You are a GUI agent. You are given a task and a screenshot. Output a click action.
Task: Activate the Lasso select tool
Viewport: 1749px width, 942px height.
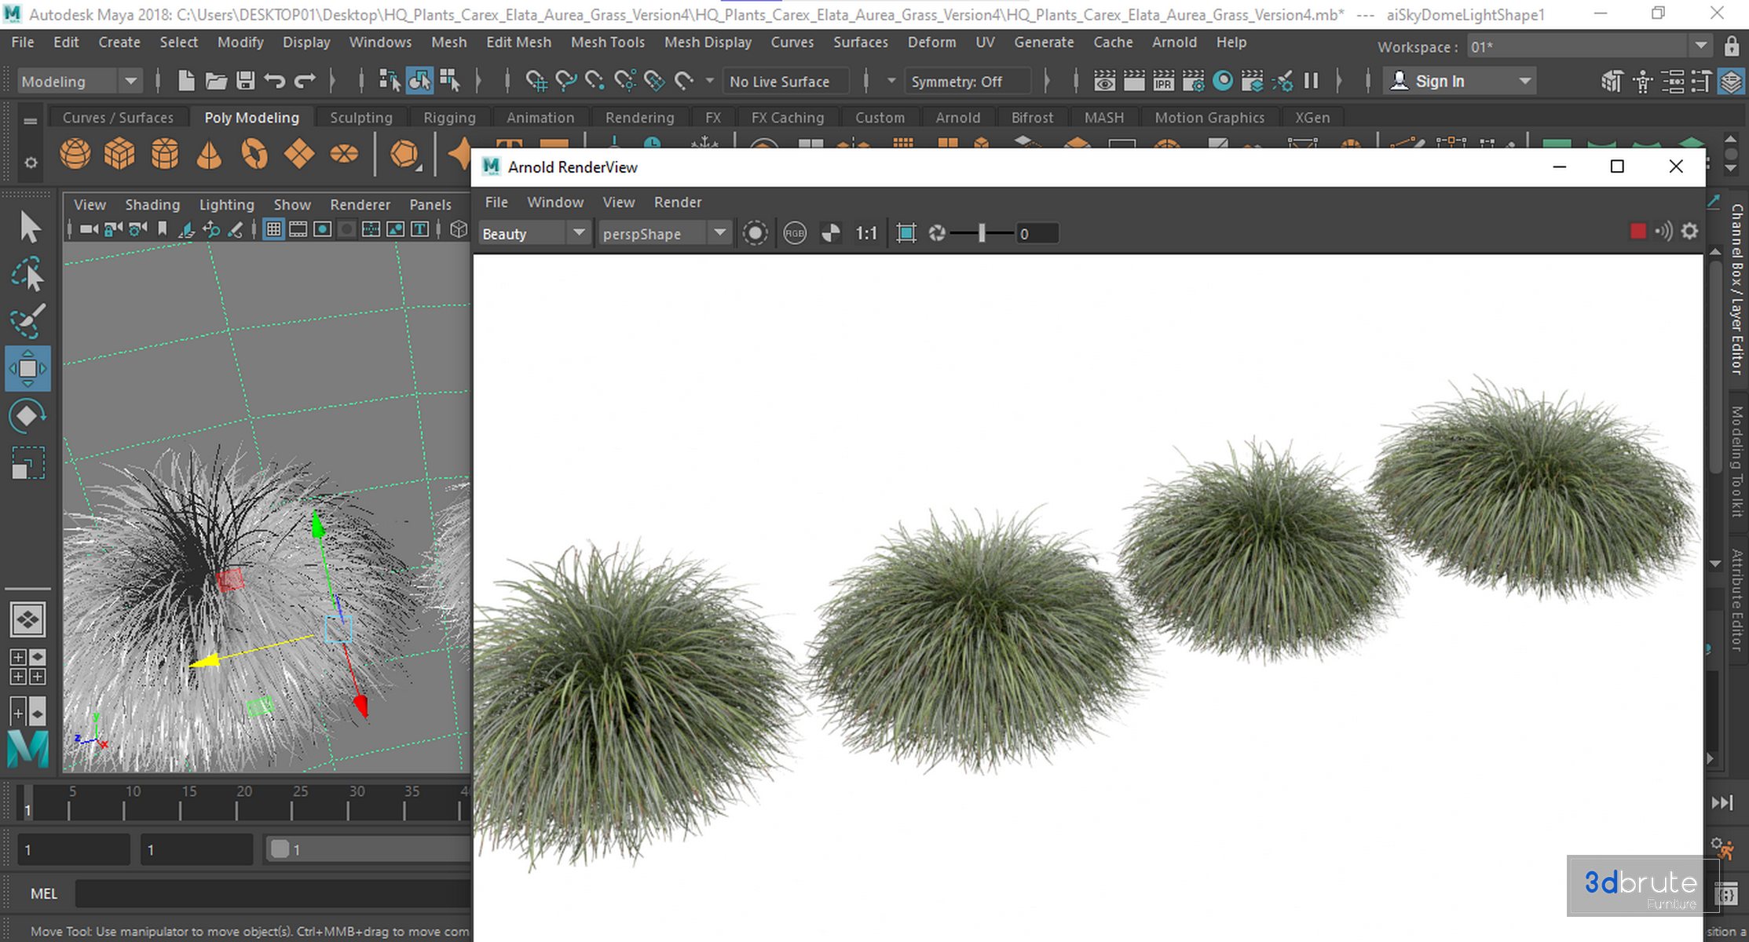tap(27, 274)
